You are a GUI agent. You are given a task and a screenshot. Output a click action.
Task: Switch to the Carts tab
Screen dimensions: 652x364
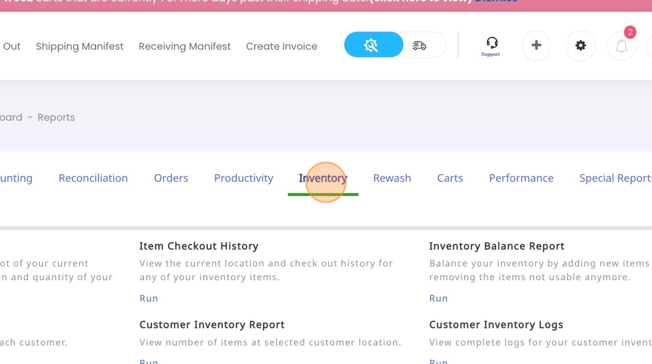450,178
